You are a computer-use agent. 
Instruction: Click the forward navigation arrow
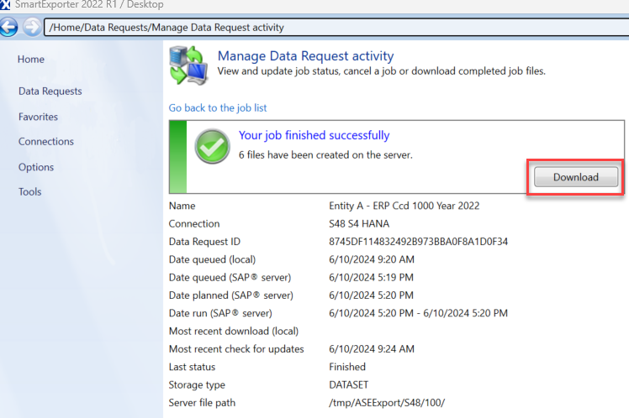(x=30, y=27)
